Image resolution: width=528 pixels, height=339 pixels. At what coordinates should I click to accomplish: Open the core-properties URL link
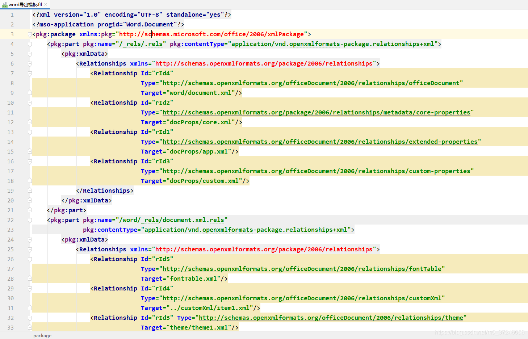point(316,113)
